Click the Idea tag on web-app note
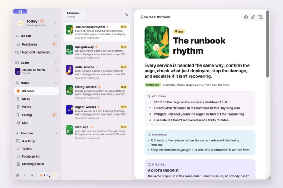The height and width of the screenshot is (188, 283). (x=124, y=127)
